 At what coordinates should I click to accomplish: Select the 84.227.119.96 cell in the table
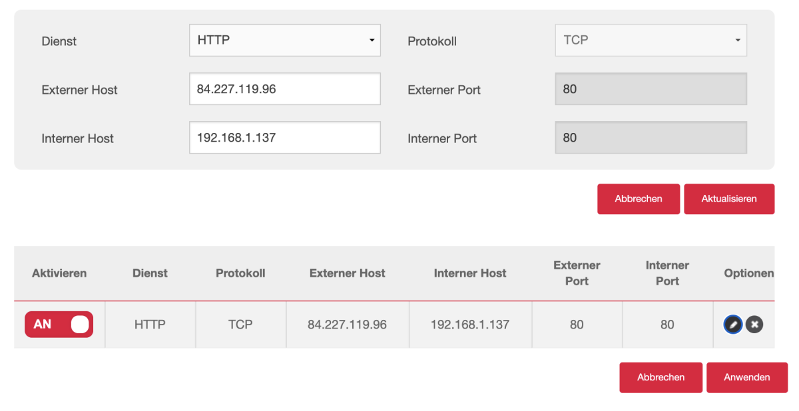[348, 325]
